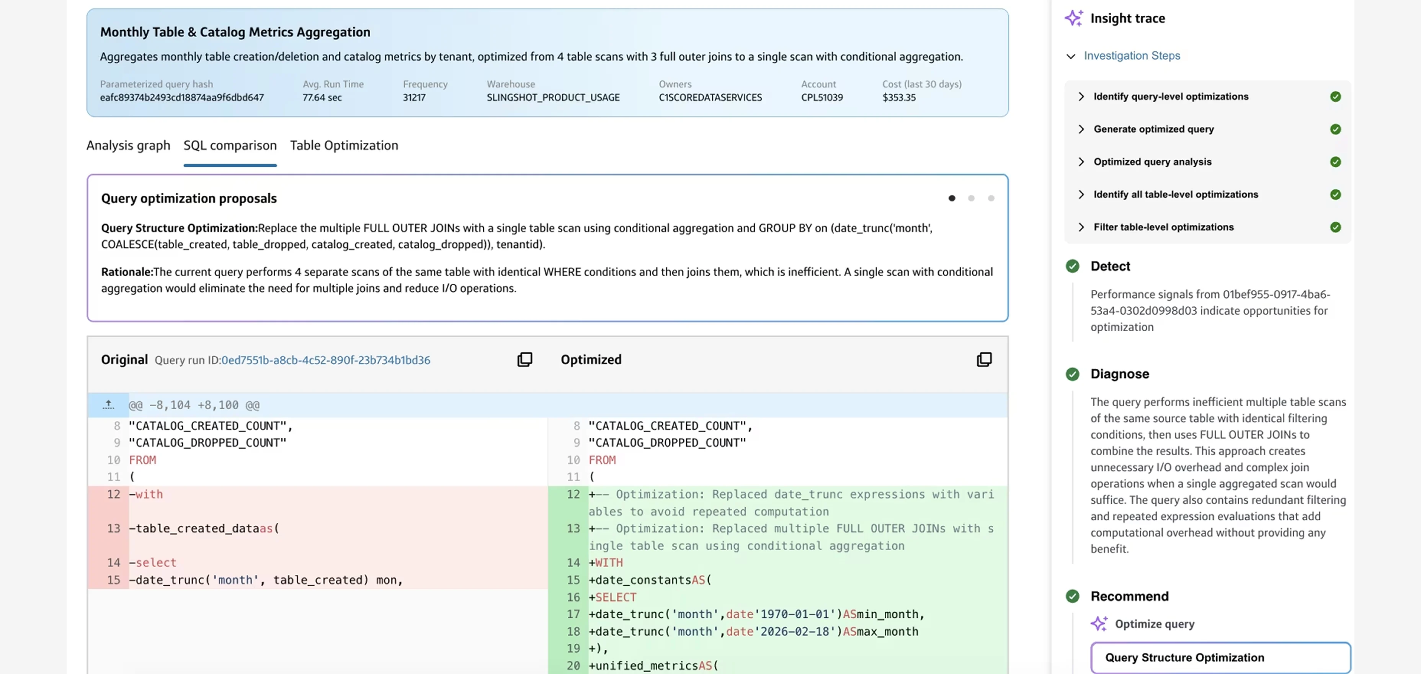Collapse the Investigation Steps section
The width and height of the screenshot is (1421, 674).
[x=1071, y=56]
